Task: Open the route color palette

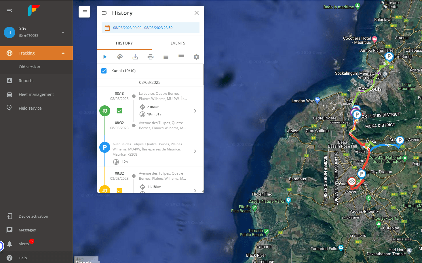Action: 120,57
